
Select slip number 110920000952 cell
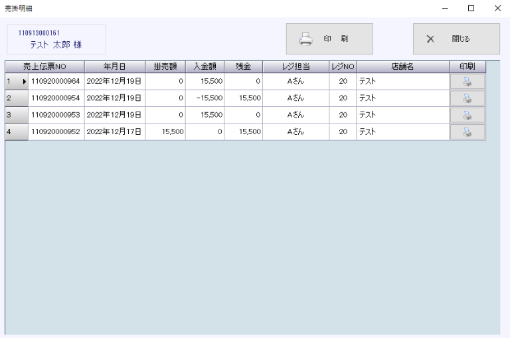[x=56, y=132]
